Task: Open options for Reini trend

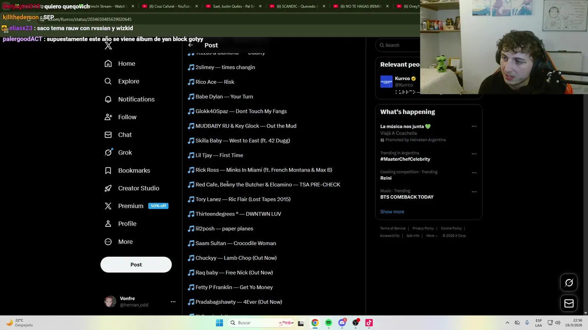Action: click(474, 173)
